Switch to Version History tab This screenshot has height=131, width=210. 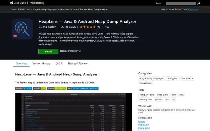point(41,64)
